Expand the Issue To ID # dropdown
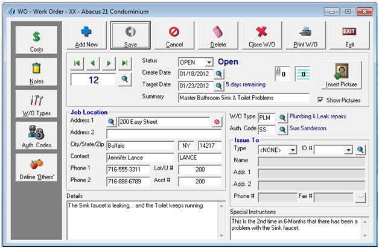 348,150
